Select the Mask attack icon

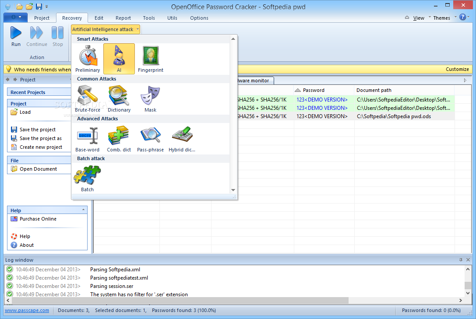click(150, 95)
